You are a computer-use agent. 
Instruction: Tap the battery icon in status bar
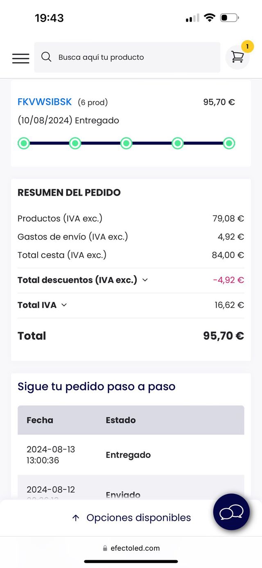coord(229,18)
